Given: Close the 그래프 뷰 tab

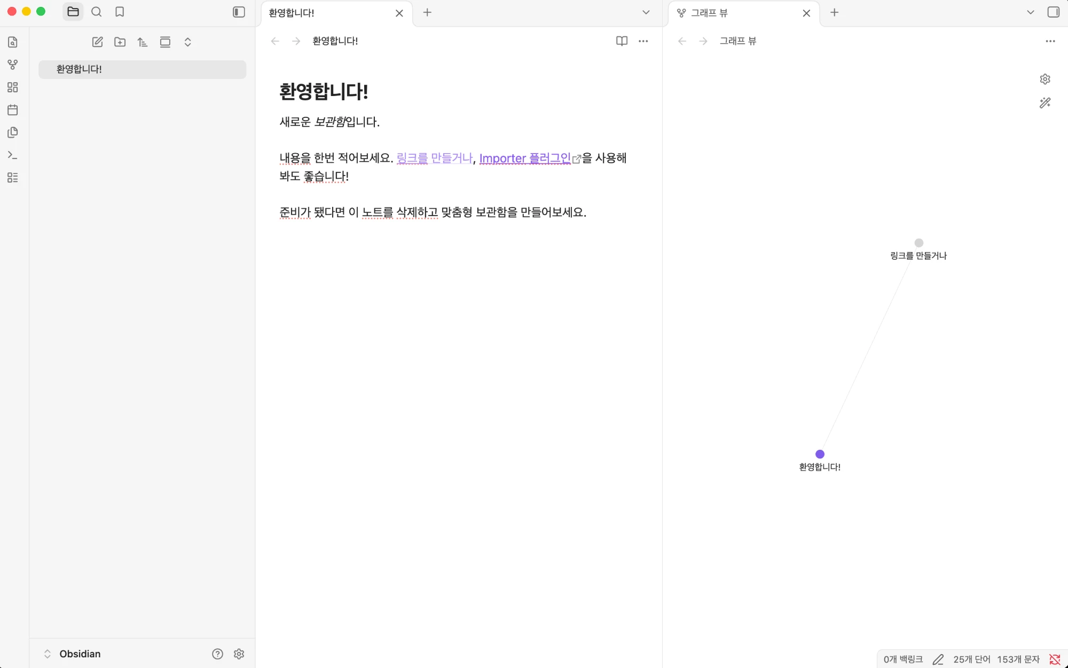Looking at the screenshot, I should [x=806, y=13].
